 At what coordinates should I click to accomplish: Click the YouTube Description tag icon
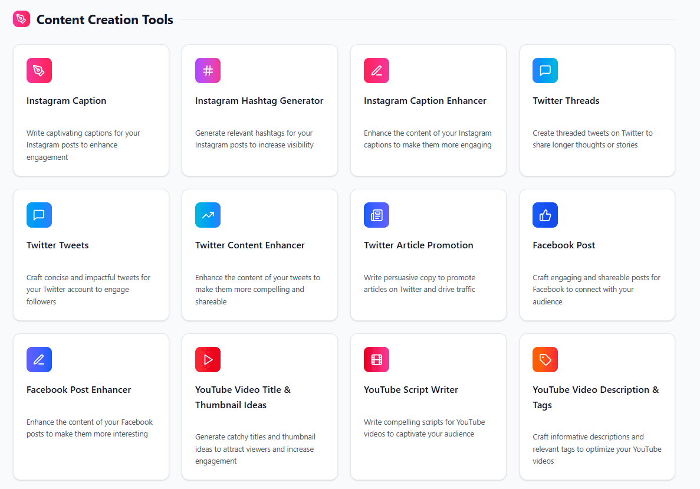pos(545,359)
